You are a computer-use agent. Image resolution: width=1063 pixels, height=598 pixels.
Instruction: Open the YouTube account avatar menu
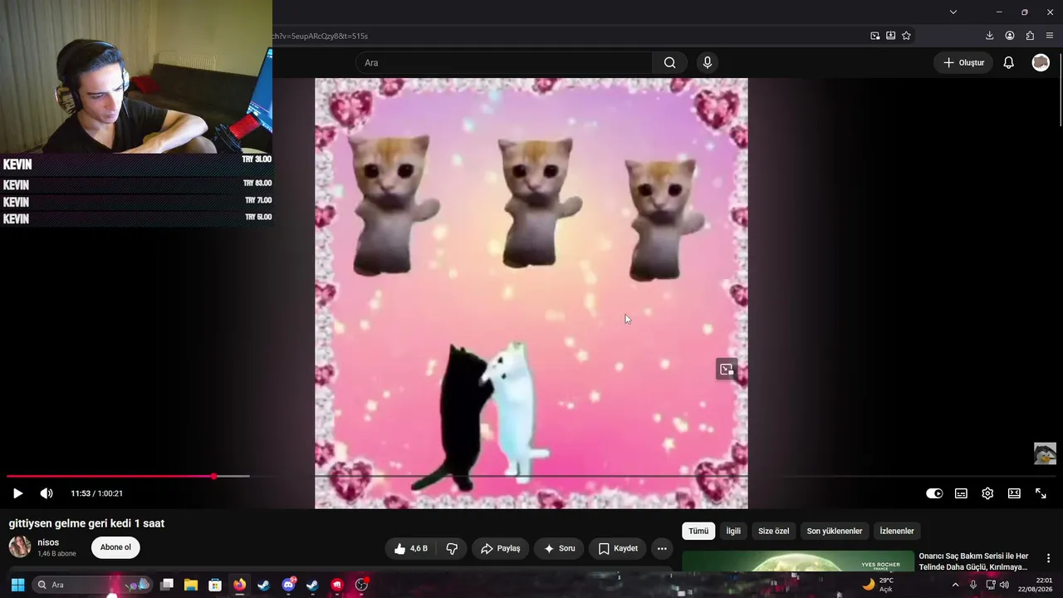click(x=1041, y=62)
